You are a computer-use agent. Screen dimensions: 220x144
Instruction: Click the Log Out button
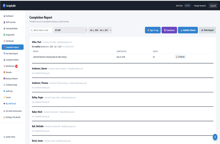213,6
